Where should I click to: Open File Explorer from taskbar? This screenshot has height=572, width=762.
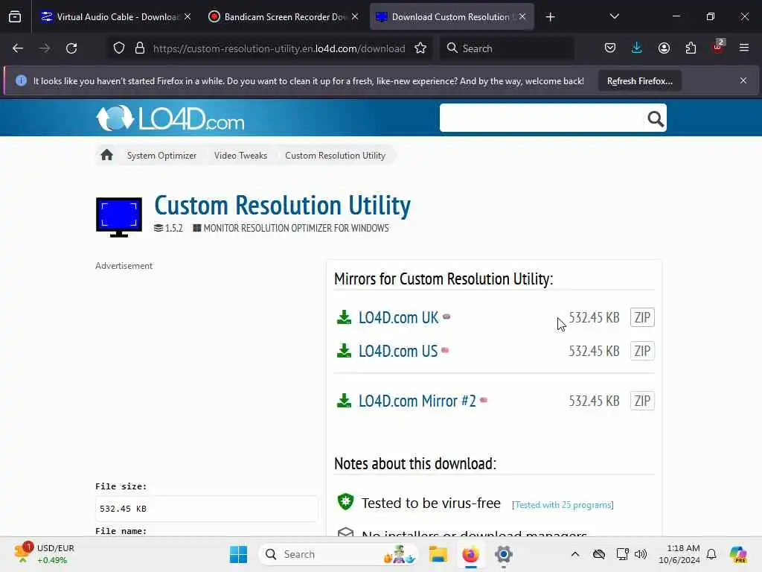(x=438, y=554)
